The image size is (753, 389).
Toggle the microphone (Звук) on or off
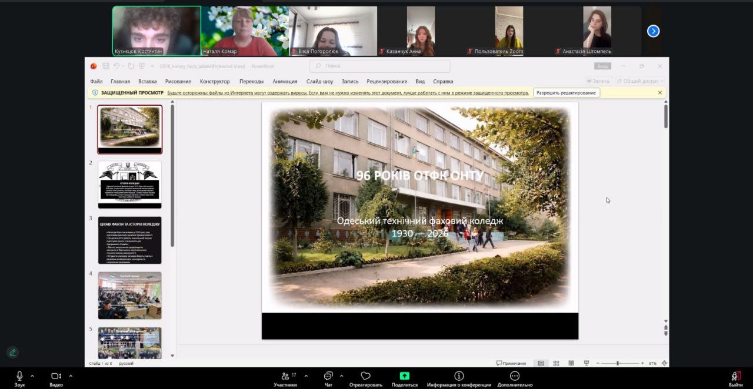coord(19,376)
